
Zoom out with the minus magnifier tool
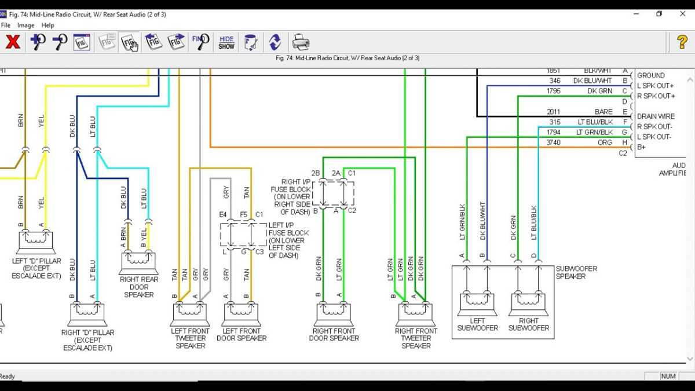coord(60,42)
